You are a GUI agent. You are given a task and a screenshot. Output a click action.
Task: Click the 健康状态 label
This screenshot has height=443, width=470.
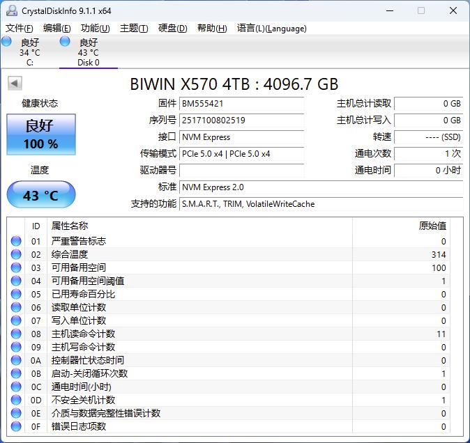(40, 104)
